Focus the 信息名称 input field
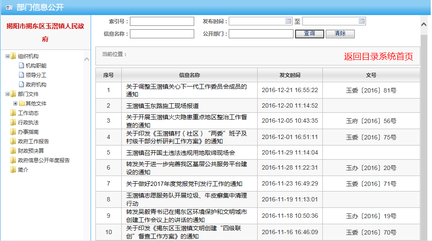432x241 pixels. (162, 34)
